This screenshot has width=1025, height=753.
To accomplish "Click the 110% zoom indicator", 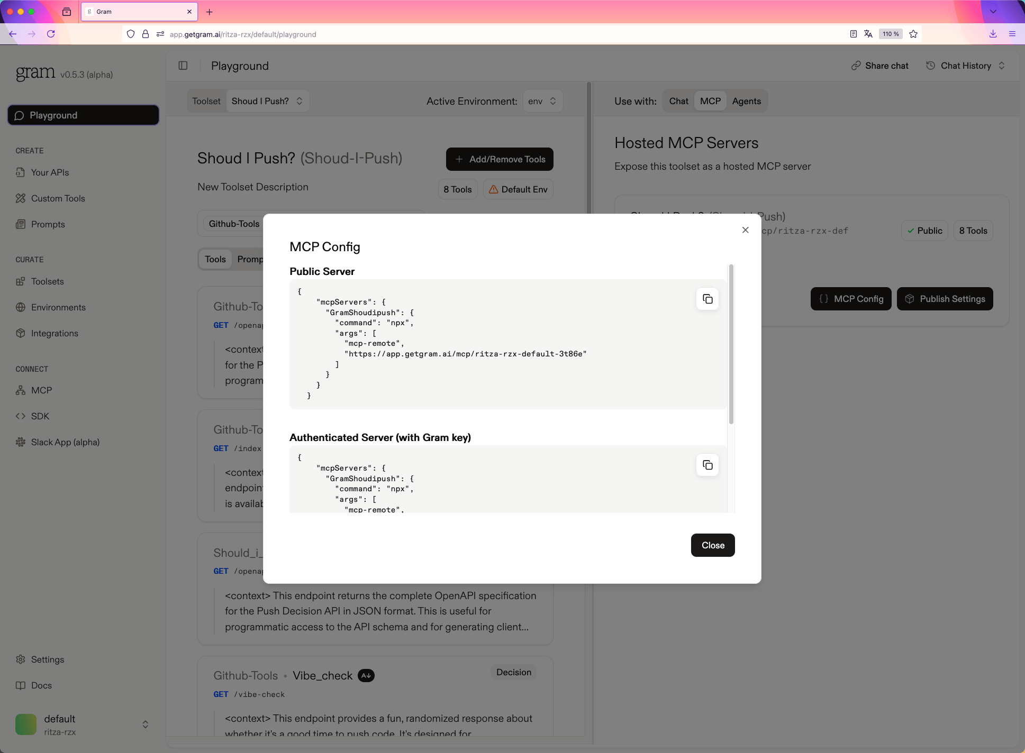I will tap(891, 34).
